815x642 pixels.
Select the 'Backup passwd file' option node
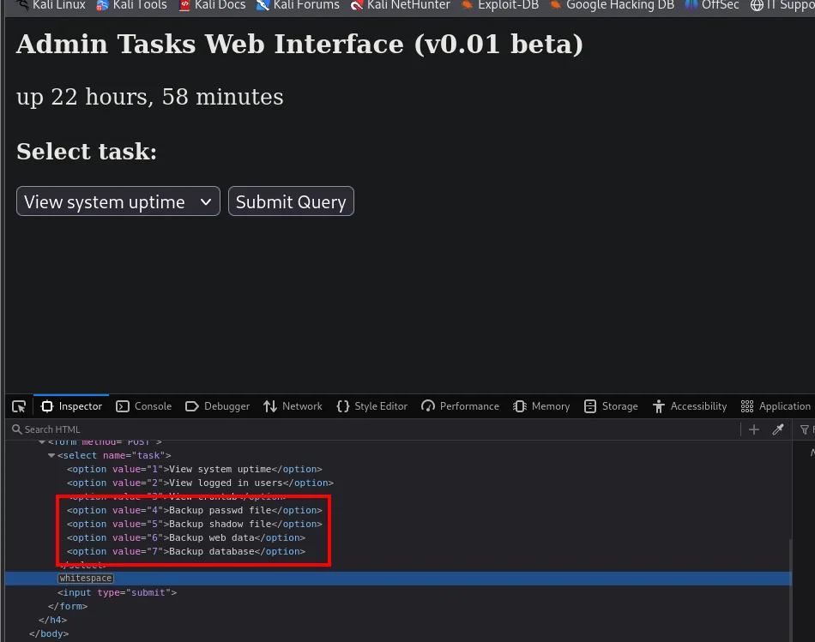195,511
